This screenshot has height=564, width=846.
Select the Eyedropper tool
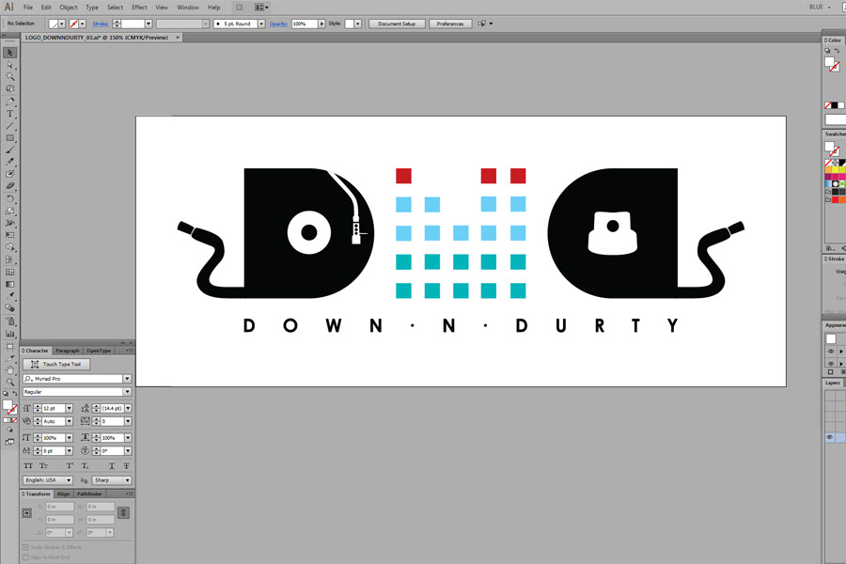(x=9, y=296)
